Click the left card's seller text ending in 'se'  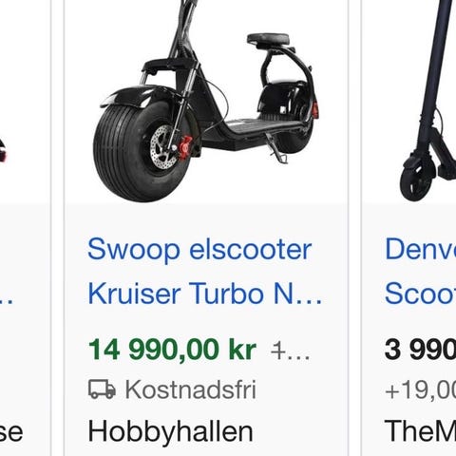pyautogui.click(x=11, y=433)
